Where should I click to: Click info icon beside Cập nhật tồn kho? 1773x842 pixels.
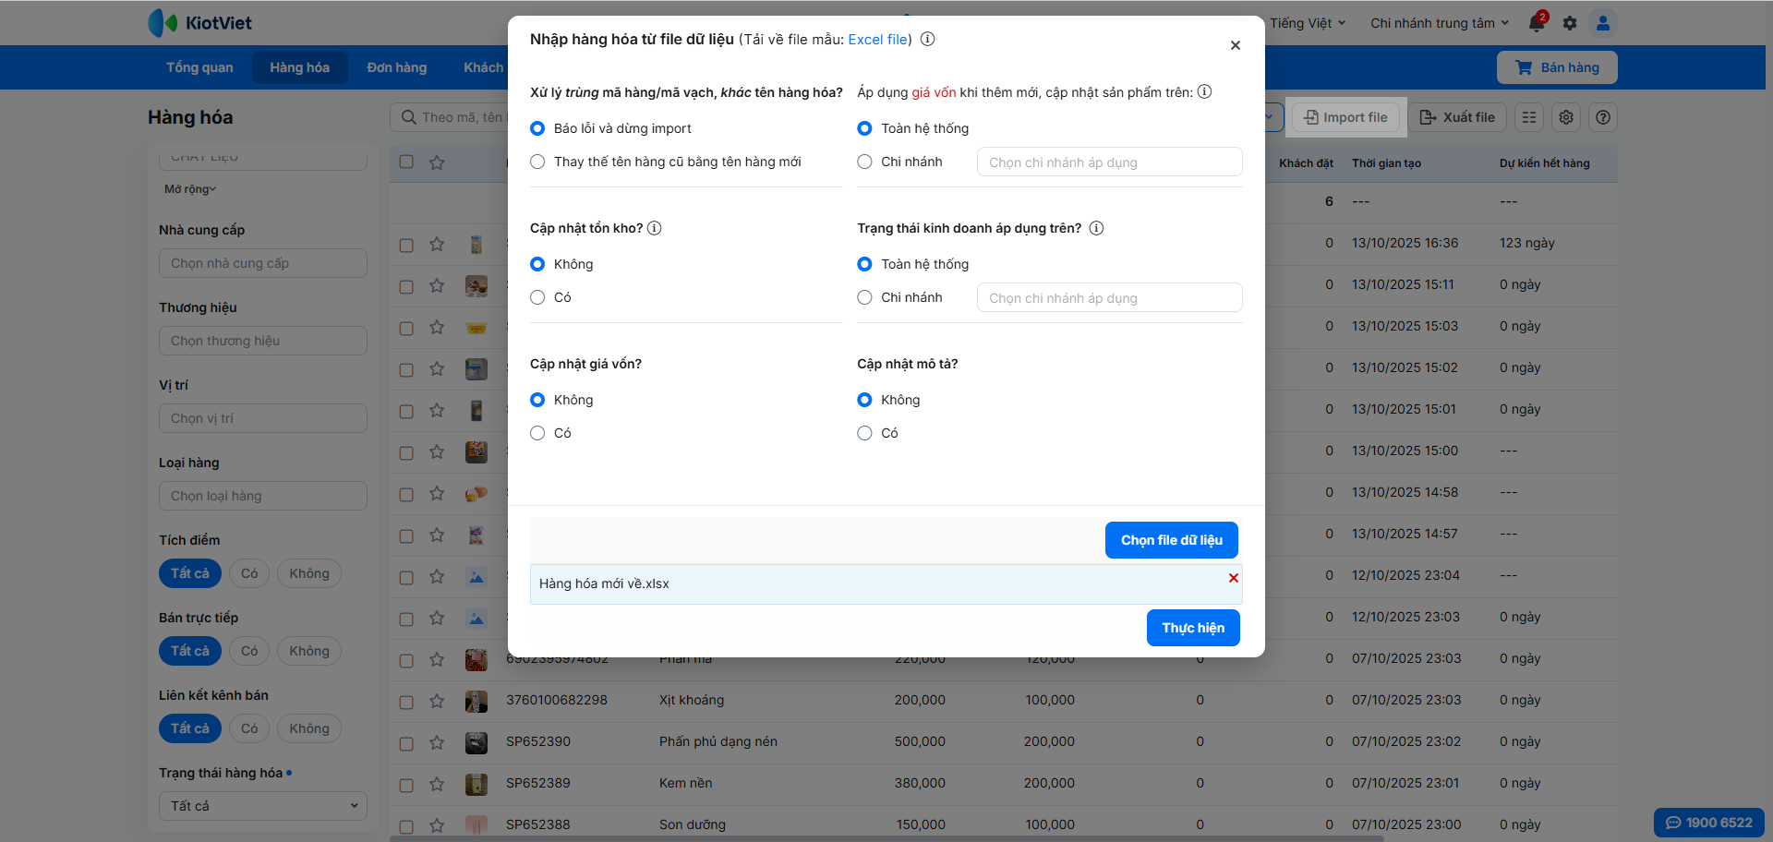[x=655, y=228]
